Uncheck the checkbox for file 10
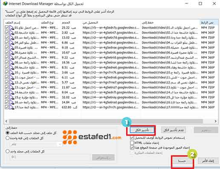The image size is (220, 169). click(x=7, y=73)
